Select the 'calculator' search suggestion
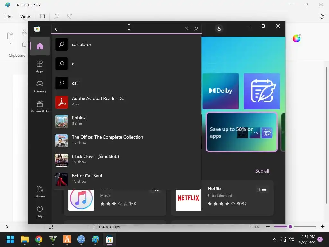Screen dimensions: 329x247 [x=127, y=44]
